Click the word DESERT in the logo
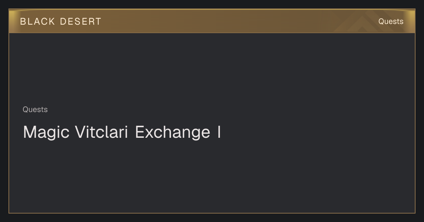Image resolution: width=424 pixels, height=222 pixels. [81, 21]
